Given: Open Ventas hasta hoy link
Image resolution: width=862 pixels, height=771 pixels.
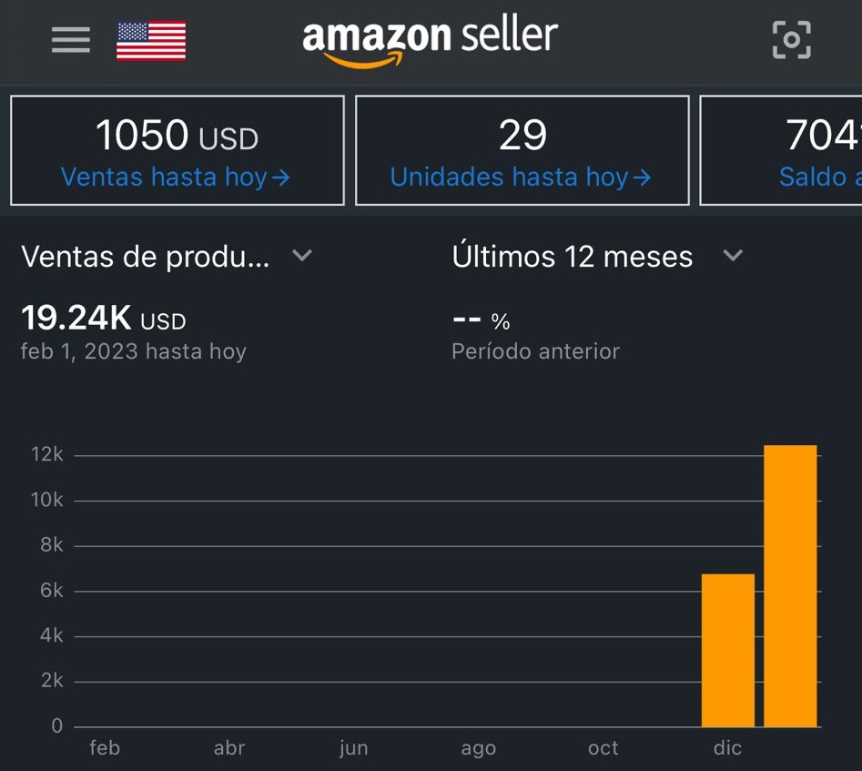Looking at the screenshot, I should click(175, 177).
